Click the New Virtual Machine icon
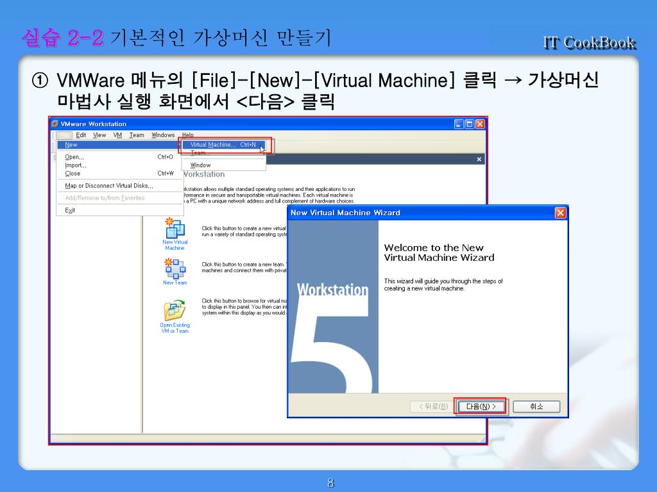Image resolution: width=657 pixels, height=492 pixels. (x=175, y=228)
